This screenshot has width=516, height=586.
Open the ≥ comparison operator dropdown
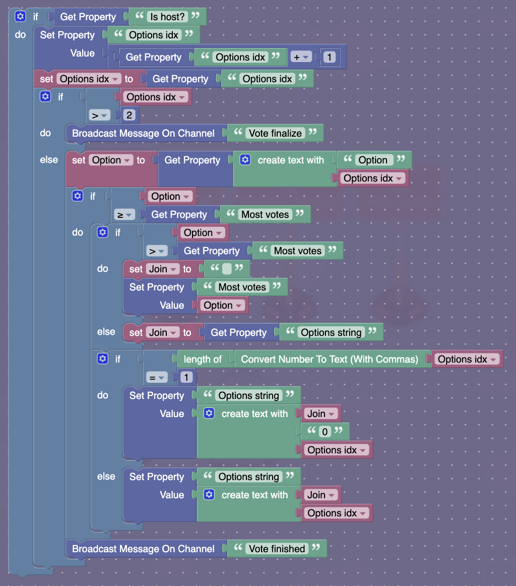tap(125, 215)
